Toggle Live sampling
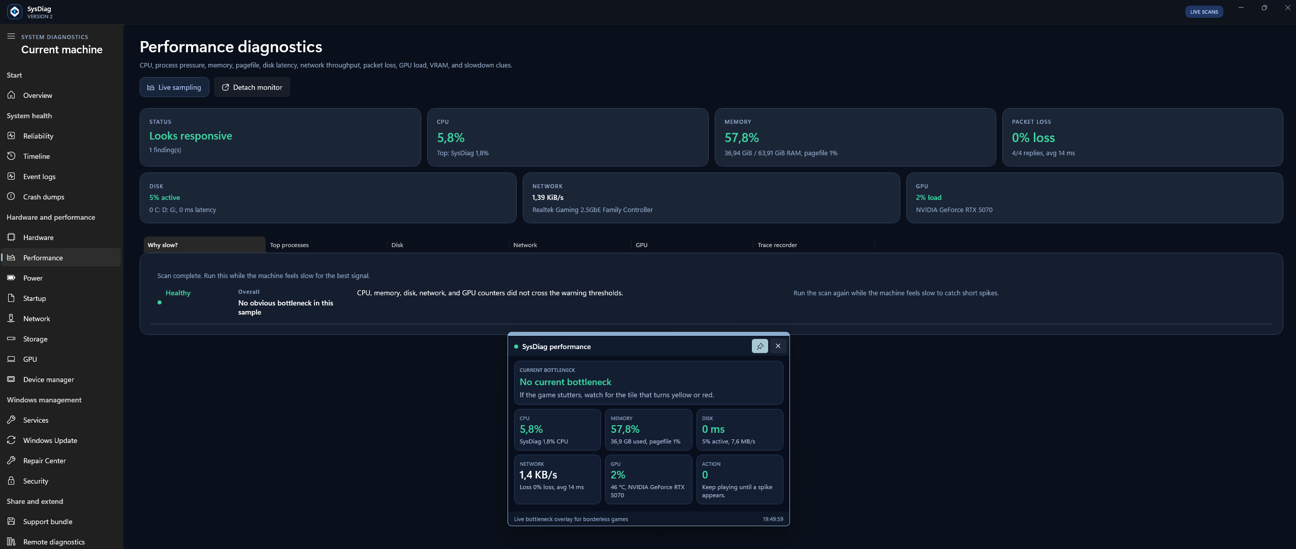Viewport: 1296px width, 549px height. 174,87
